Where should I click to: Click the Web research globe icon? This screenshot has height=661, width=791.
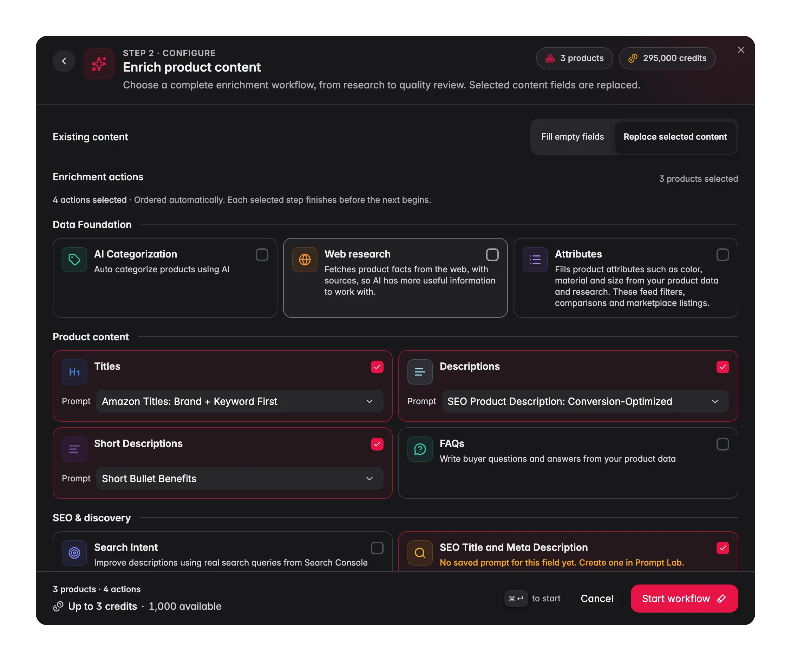[305, 260]
